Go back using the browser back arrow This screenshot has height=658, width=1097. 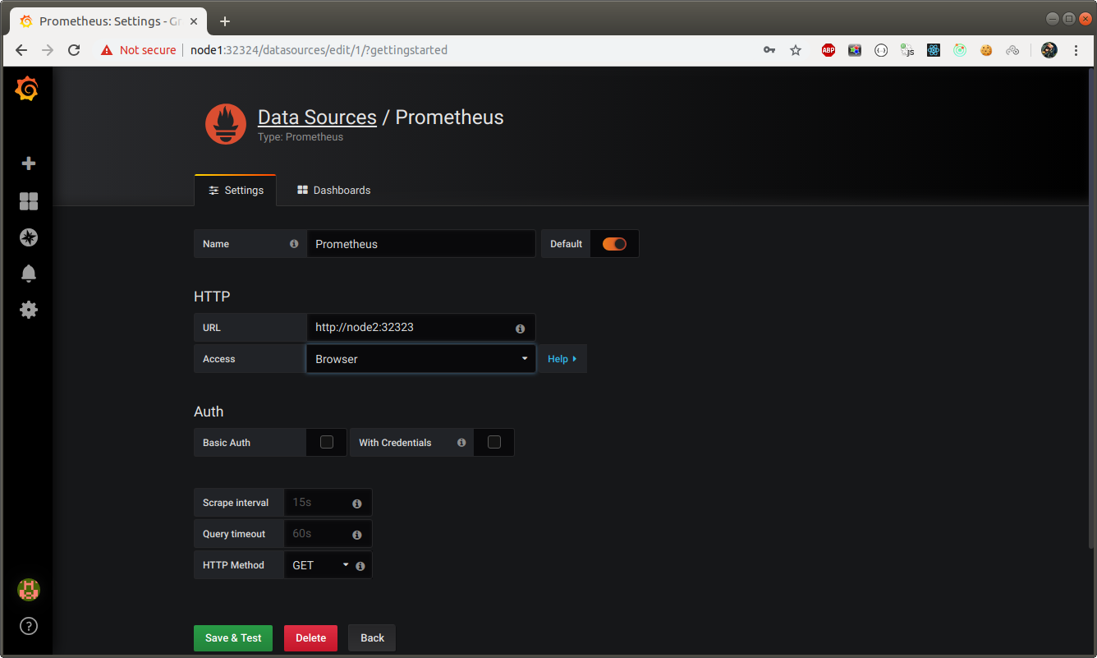tap(21, 50)
